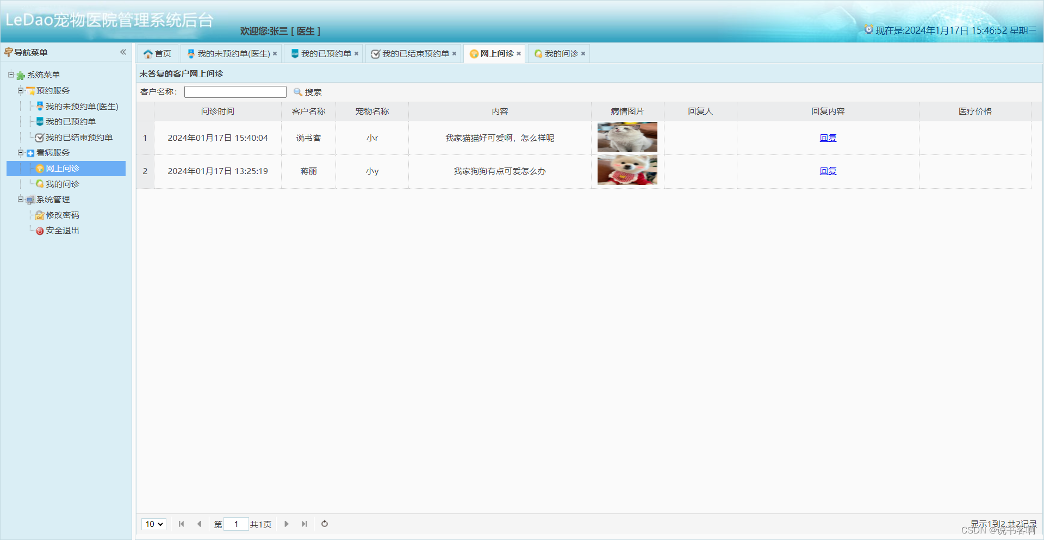Click 医疗价格 column header
The width and height of the screenshot is (1044, 540).
click(x=975, y=111)
